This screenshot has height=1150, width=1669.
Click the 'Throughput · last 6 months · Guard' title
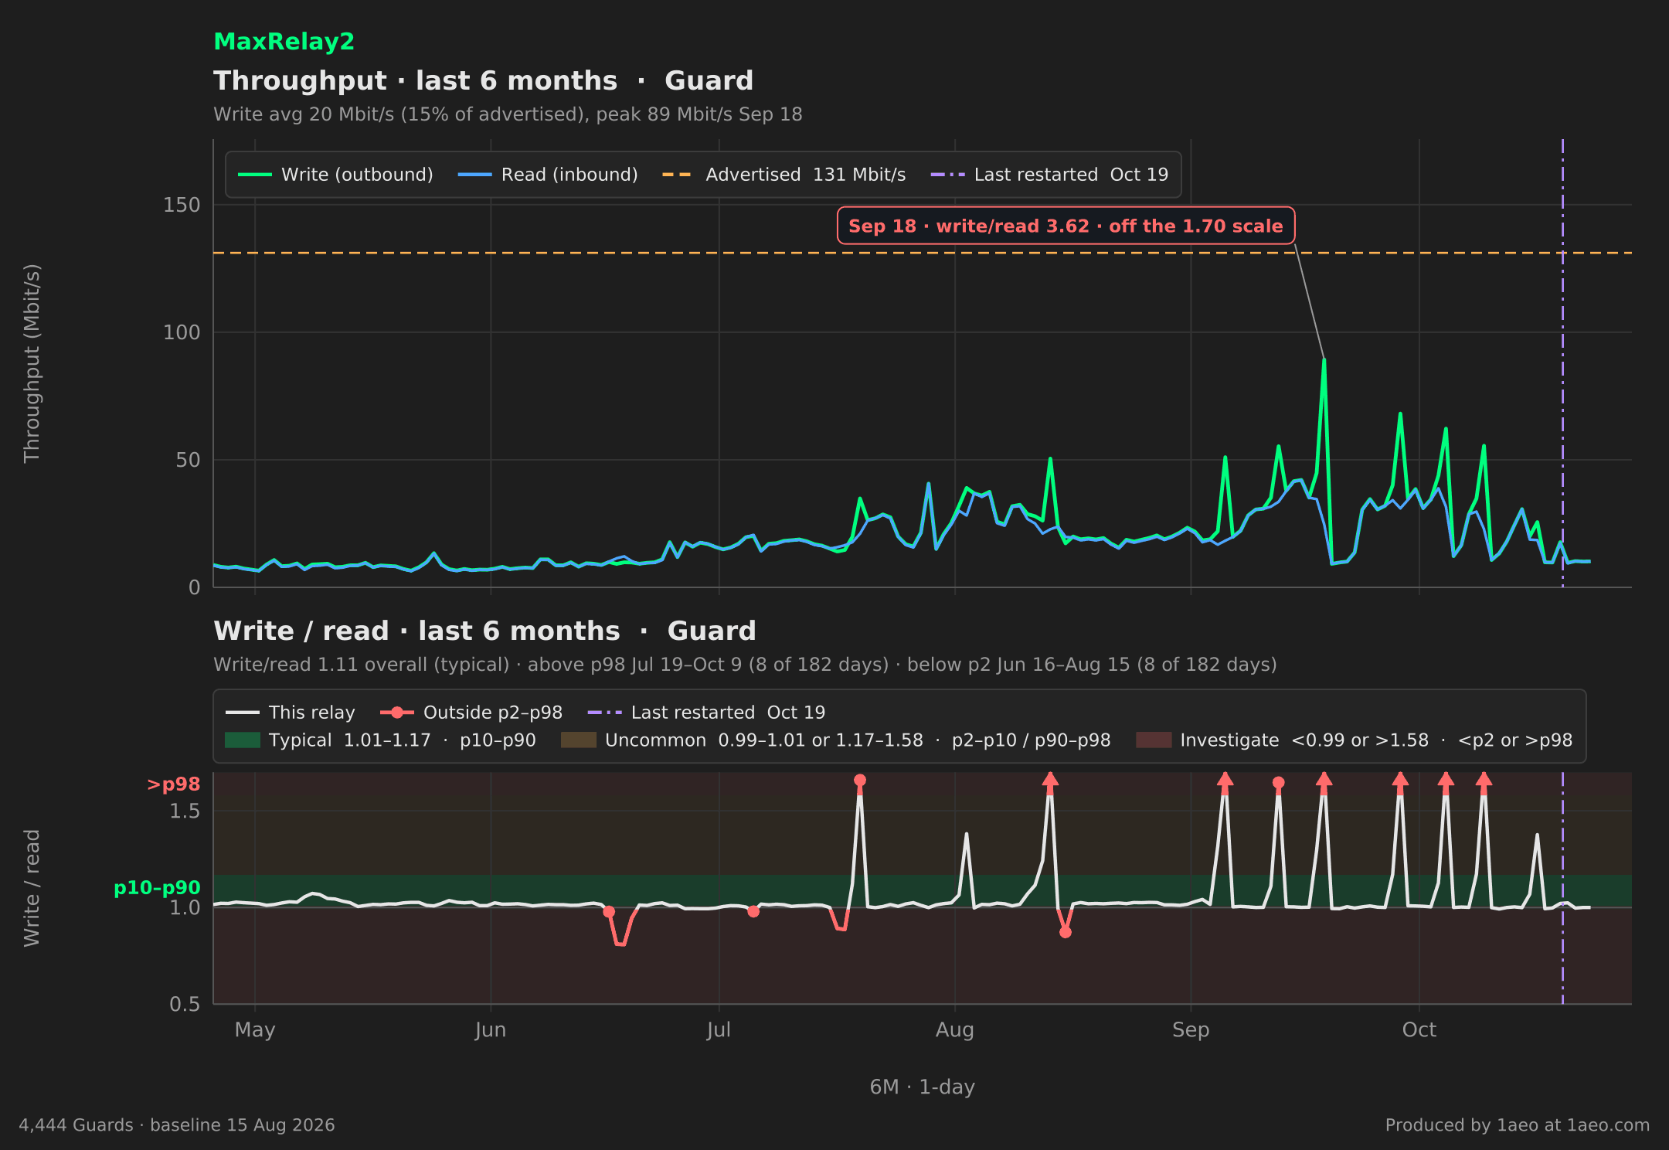(x=483, y=81)
